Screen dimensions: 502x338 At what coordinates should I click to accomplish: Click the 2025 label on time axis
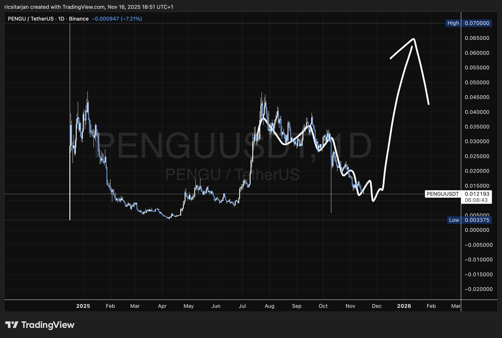click(83, 306)
